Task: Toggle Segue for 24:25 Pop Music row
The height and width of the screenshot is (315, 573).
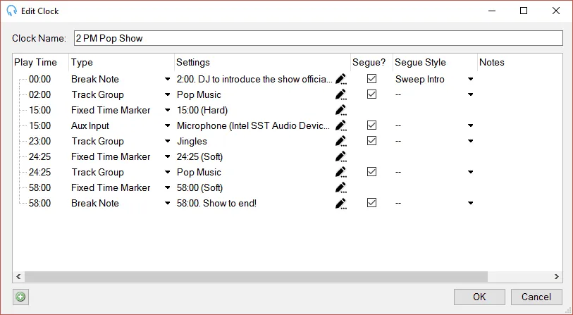Action: 371,172
